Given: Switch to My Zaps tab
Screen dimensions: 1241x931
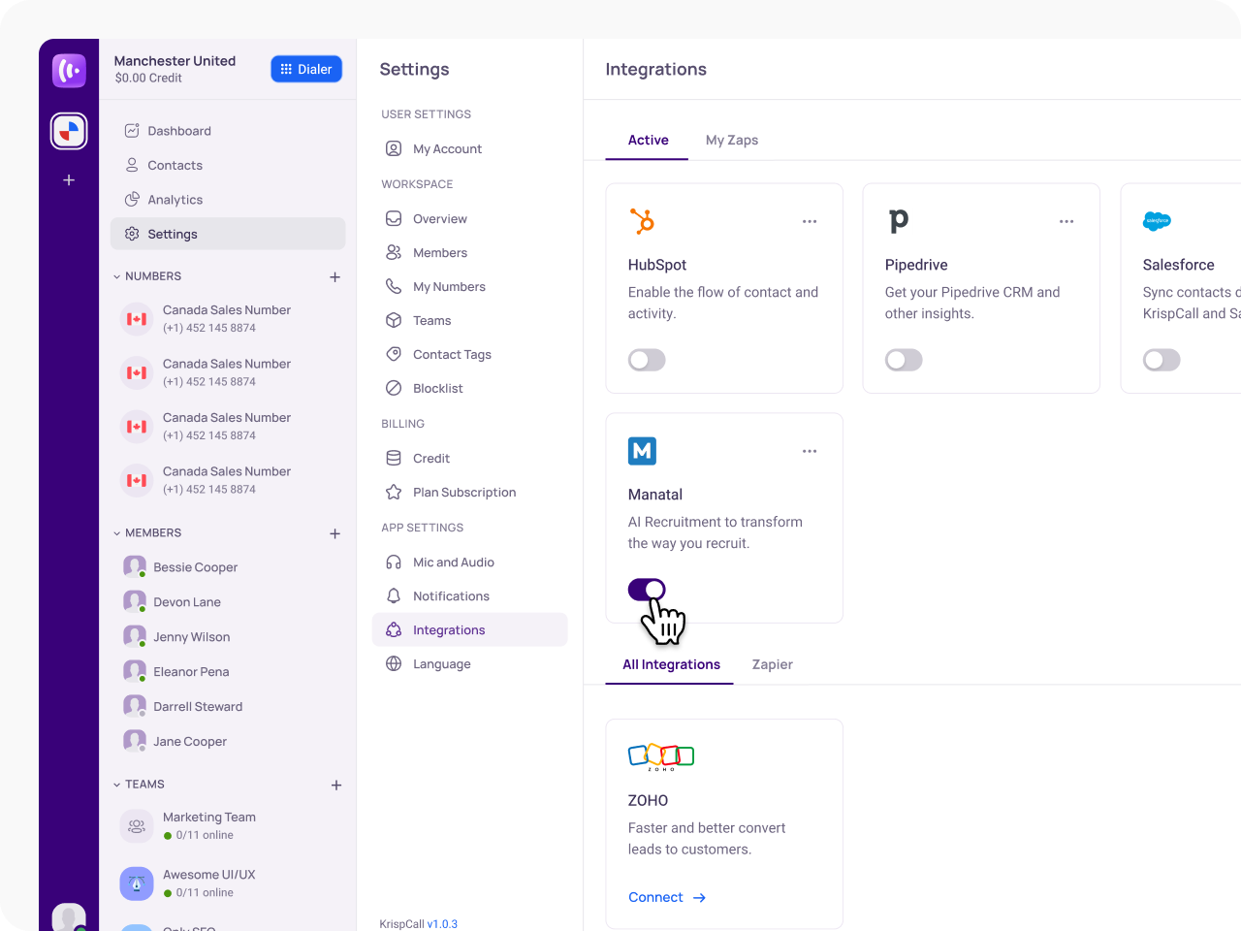Looking at the screenshot, I should click(732, 141).
